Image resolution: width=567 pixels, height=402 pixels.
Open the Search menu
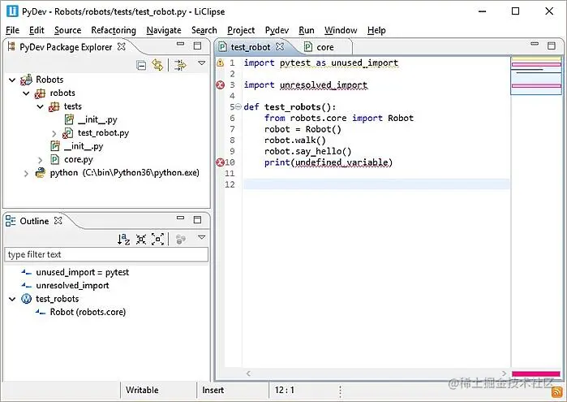pyautogui.click(x=204, y=30)
